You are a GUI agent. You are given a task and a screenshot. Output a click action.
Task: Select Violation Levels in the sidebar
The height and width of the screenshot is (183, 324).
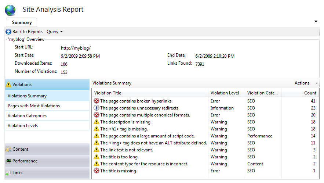tap(23, 126)
